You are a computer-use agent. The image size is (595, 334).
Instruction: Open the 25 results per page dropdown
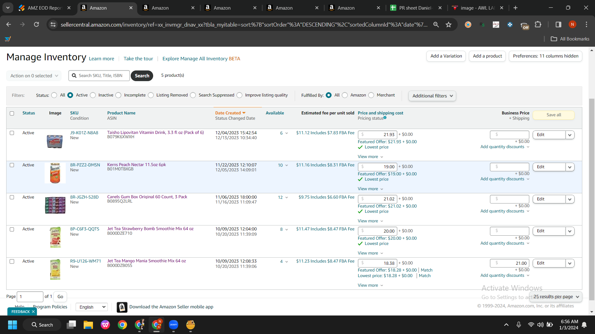click(556, 297)
